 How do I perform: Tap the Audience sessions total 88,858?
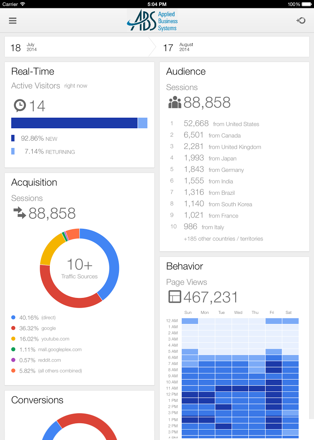point(207,102)
